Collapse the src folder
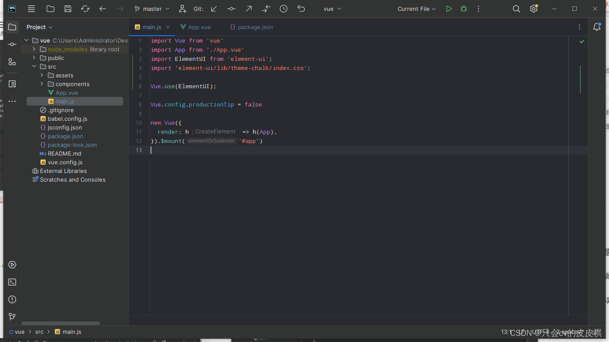This screenshot has height=342, width=609. pos(34,66)
